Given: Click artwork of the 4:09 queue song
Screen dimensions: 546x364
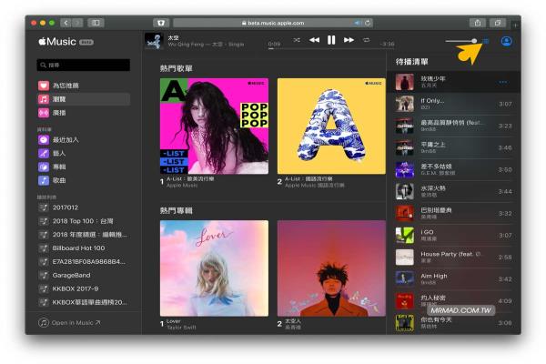Looking at the screenshot, I should click(x=405, y=301).
